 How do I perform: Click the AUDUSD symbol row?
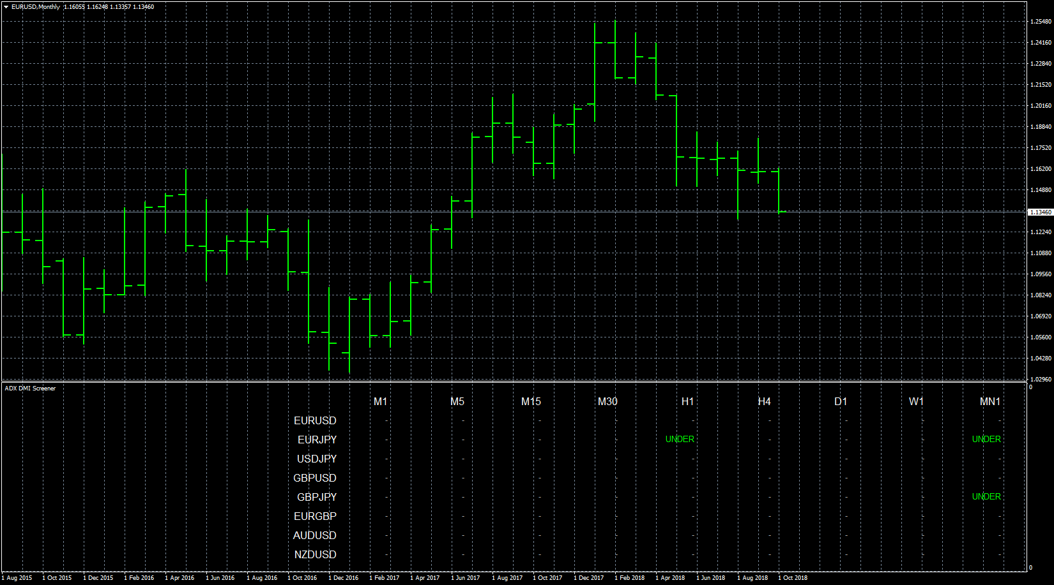click(315, 535)
